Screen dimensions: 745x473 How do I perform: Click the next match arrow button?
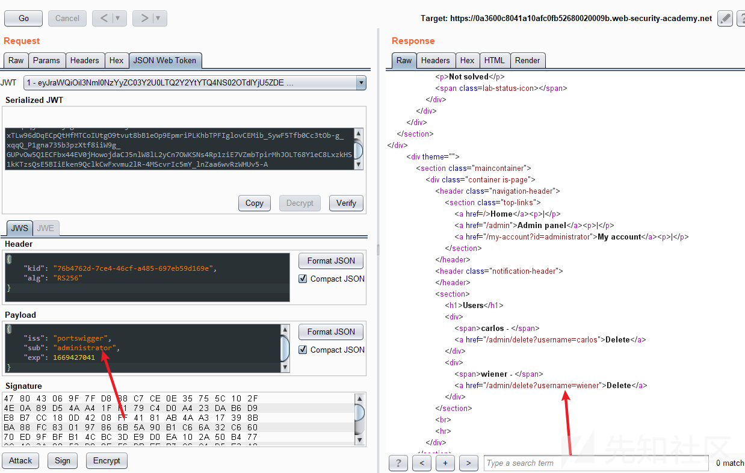[468, 463]
